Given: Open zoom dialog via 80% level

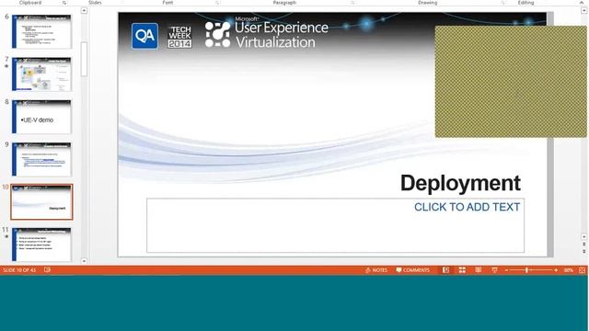Looking at the screenshot, I should point(569,270).
